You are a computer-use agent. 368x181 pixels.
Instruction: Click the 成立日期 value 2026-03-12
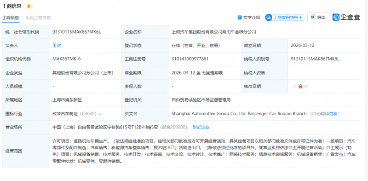coord(302,46)
